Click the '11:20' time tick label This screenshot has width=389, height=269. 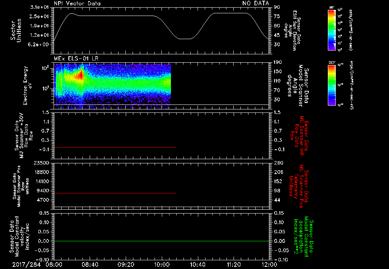click(x=234, y=264)
